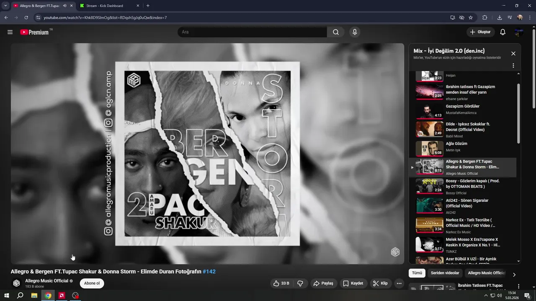Open the Chrome tab search dropdown
The height and width of the screenshot is (301, 536).
(x=5, y=6)
